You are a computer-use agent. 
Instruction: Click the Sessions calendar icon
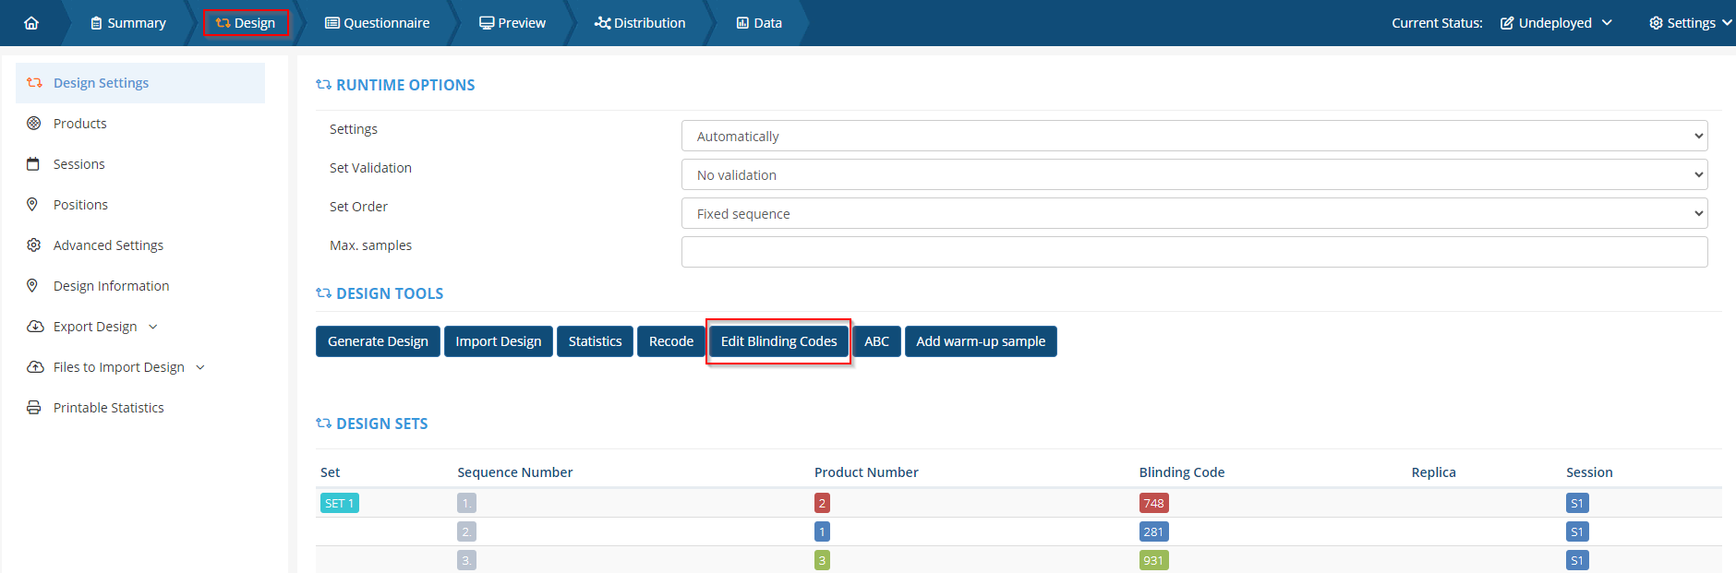pos(34,164)
